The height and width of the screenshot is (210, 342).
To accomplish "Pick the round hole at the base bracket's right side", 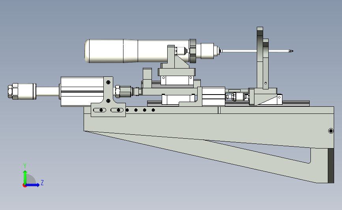I will (331, 131).
